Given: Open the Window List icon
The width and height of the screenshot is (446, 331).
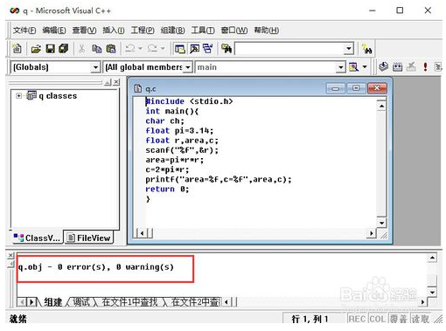Looking at the screenshot, I should pos(208,49).
